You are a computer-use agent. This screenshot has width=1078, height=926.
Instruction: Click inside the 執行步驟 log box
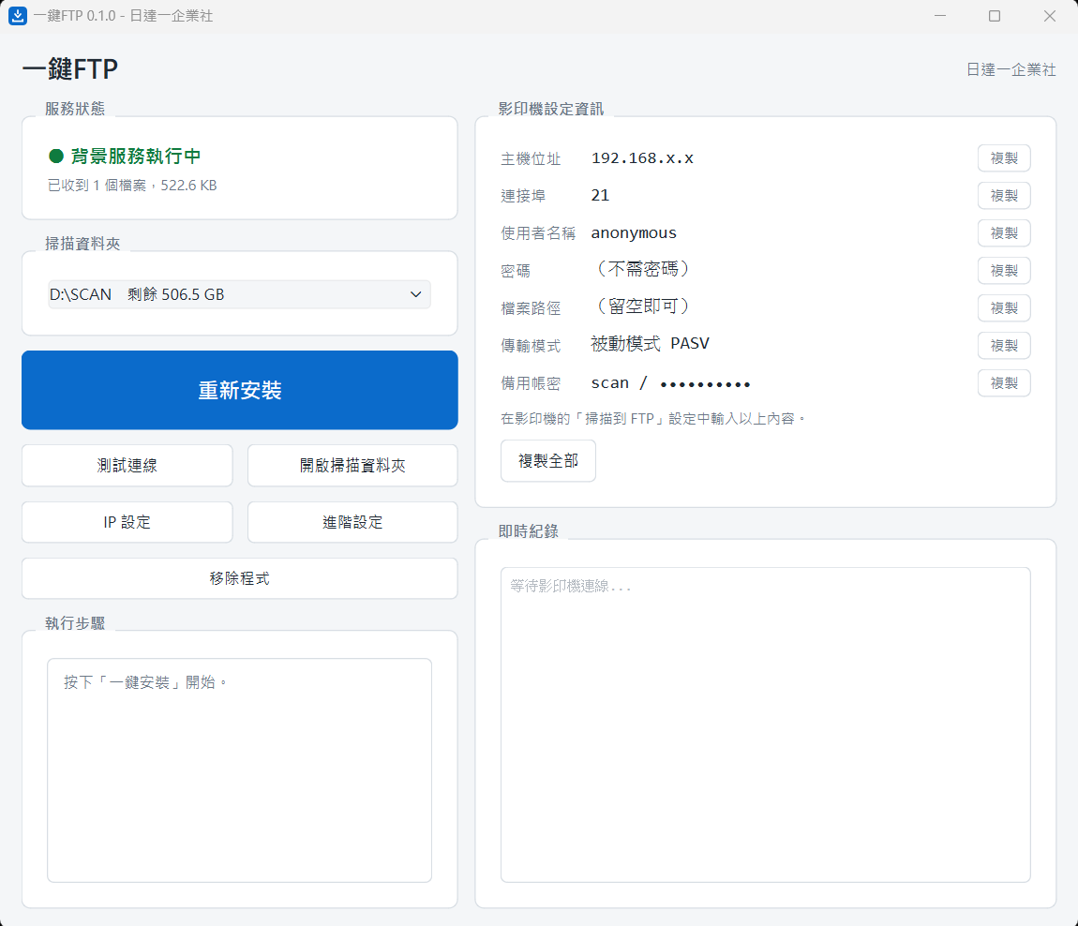pos(239,769)
